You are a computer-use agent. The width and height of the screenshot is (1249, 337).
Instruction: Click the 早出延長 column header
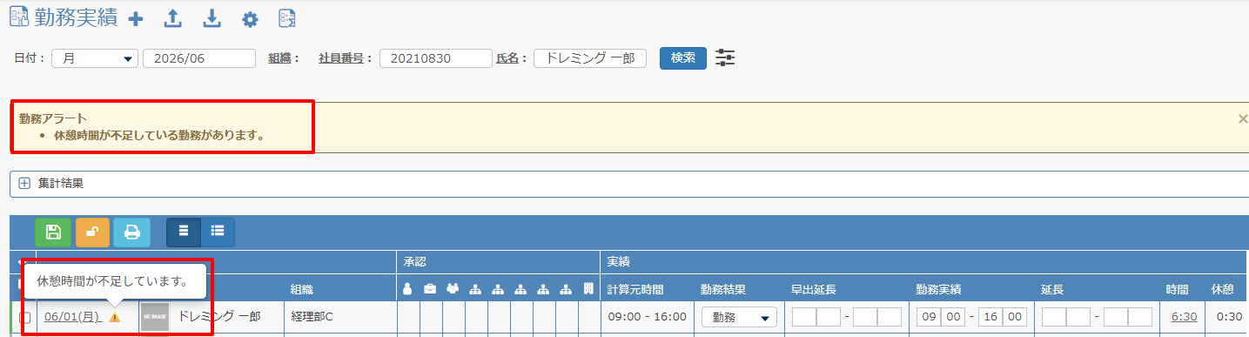[814, 289]
